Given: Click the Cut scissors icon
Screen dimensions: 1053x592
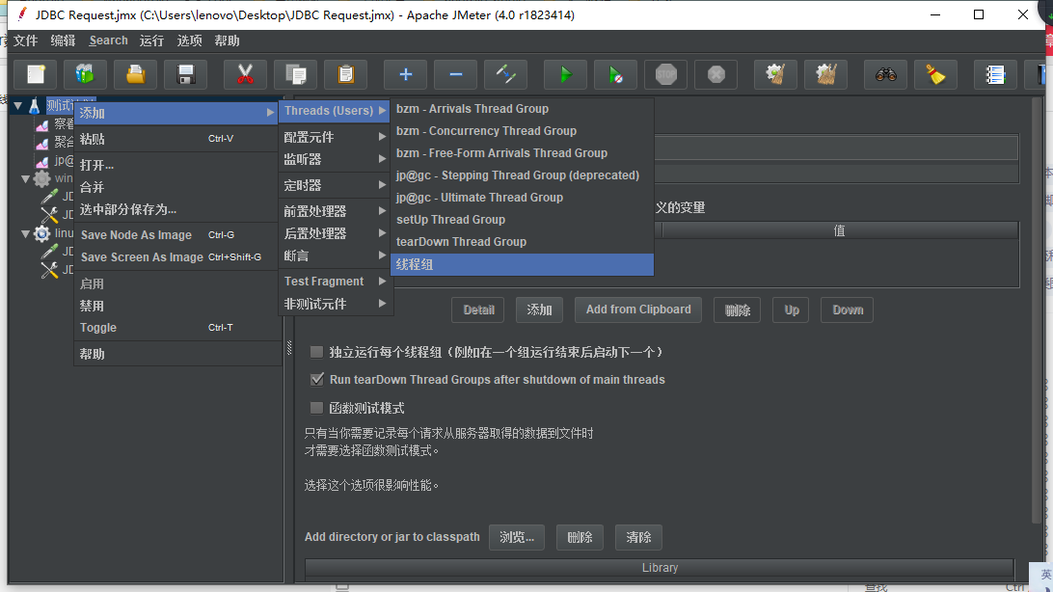Looking at the screenshot, I should pyautogui.click(x=245, y=74).
